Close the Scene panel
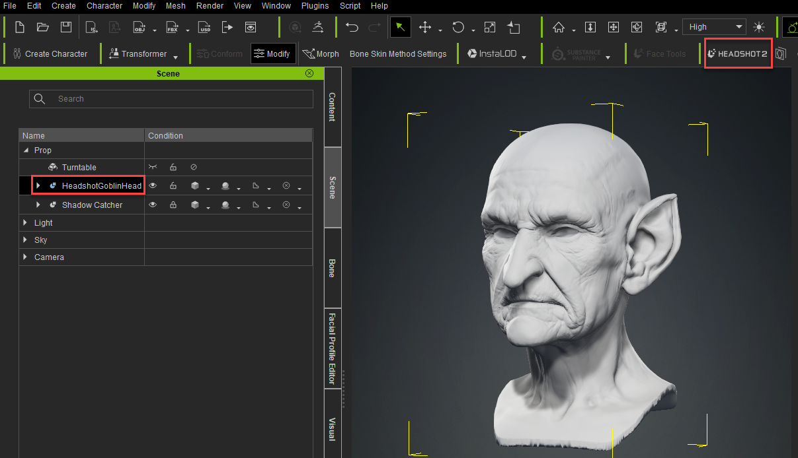Viewport: 798px width, 458px height. click(309, 73)
